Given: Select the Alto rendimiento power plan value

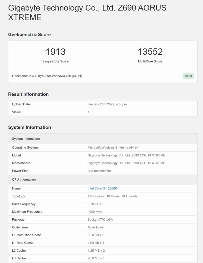Looking at the screenshot, I should coord(99,171).
